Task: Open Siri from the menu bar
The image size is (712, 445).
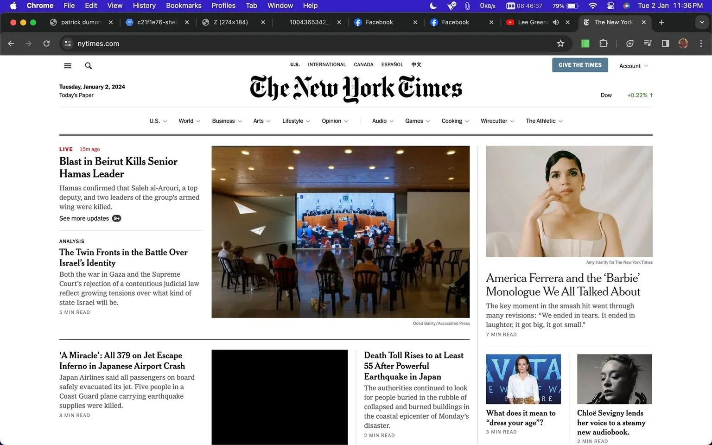Action: pyautogui.click(x=626, y=6)
